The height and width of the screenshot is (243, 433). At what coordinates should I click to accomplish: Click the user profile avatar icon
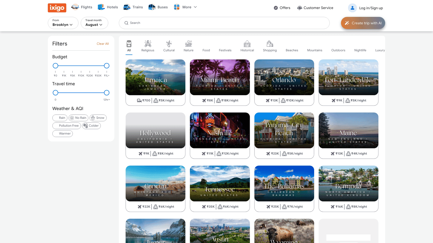point(352,8)
